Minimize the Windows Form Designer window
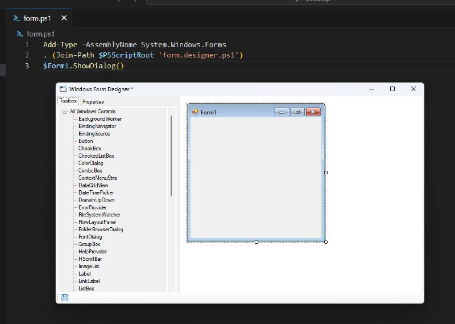The width and height of the screenshot is (455, 324). click(371, 89)
